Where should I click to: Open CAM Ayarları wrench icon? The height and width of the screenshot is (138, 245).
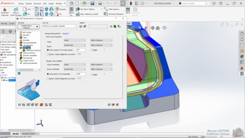pos(106,9)
